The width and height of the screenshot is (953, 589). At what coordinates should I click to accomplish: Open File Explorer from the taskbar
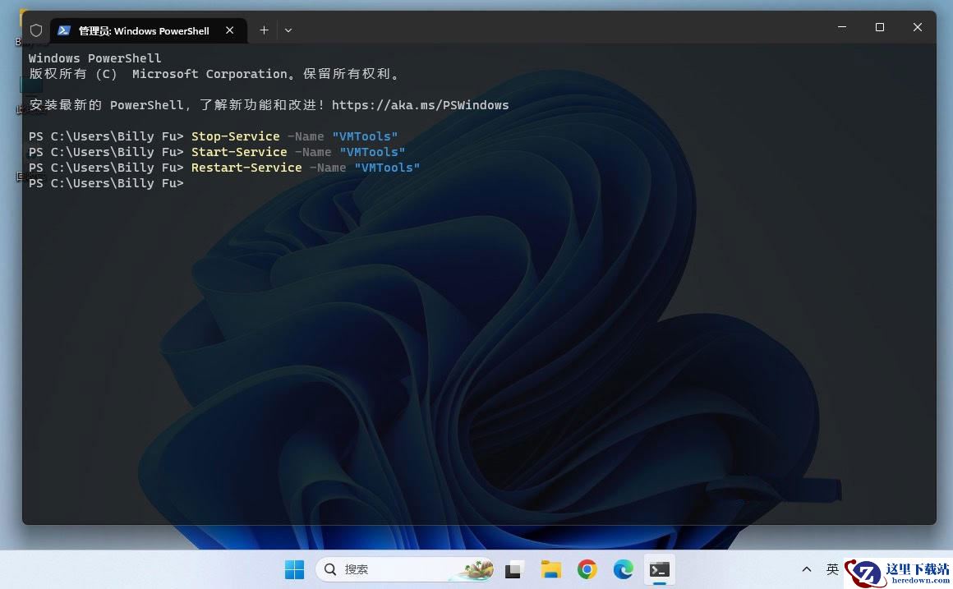550,569
